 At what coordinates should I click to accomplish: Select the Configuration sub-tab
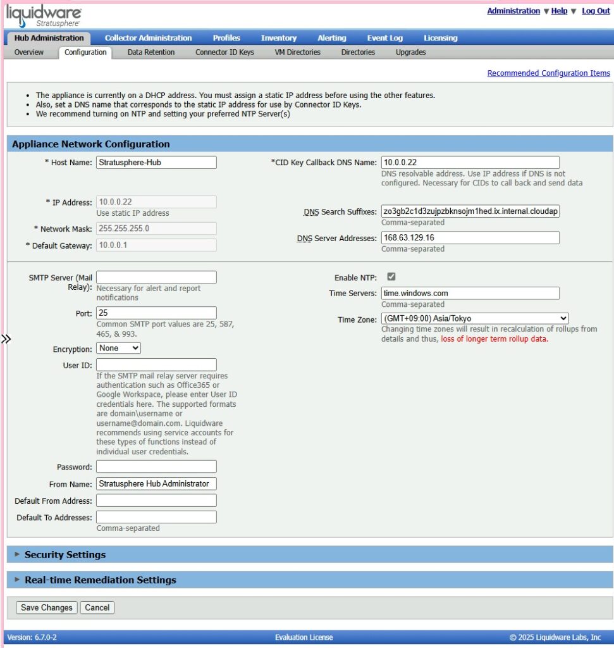click(x=85, y=53)
